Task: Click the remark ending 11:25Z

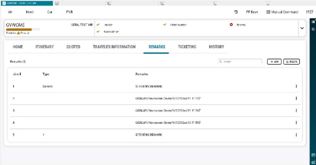Action: point(168,98)
